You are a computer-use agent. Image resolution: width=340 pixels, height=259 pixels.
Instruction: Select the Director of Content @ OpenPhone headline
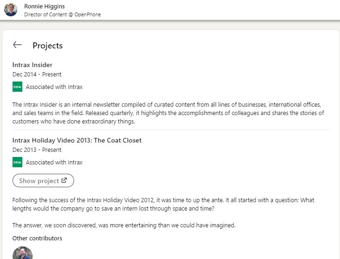[x=62, y=14]
